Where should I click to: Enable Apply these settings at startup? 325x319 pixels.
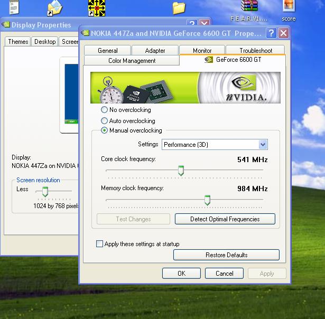(99, 244)
